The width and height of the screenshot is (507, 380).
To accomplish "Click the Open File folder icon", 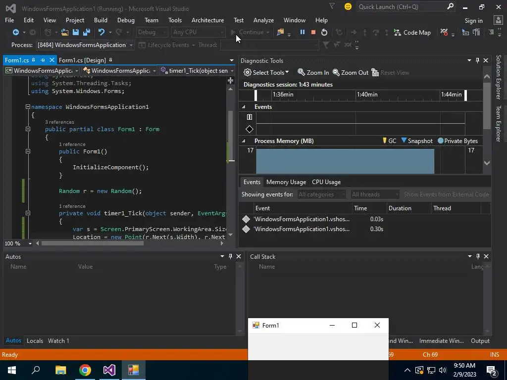I will [x=65, y=32].
